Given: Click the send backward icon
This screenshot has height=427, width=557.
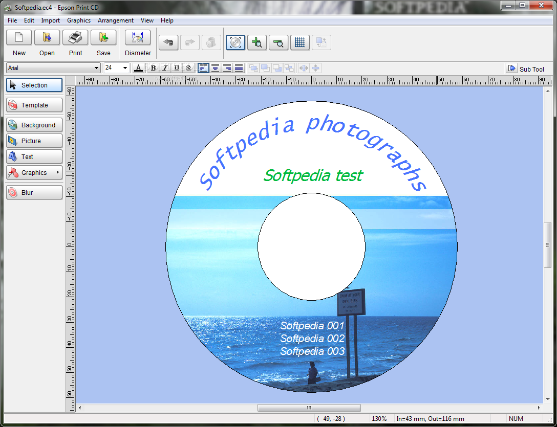Looking at the screenshot, I should [x=277, y=68].
